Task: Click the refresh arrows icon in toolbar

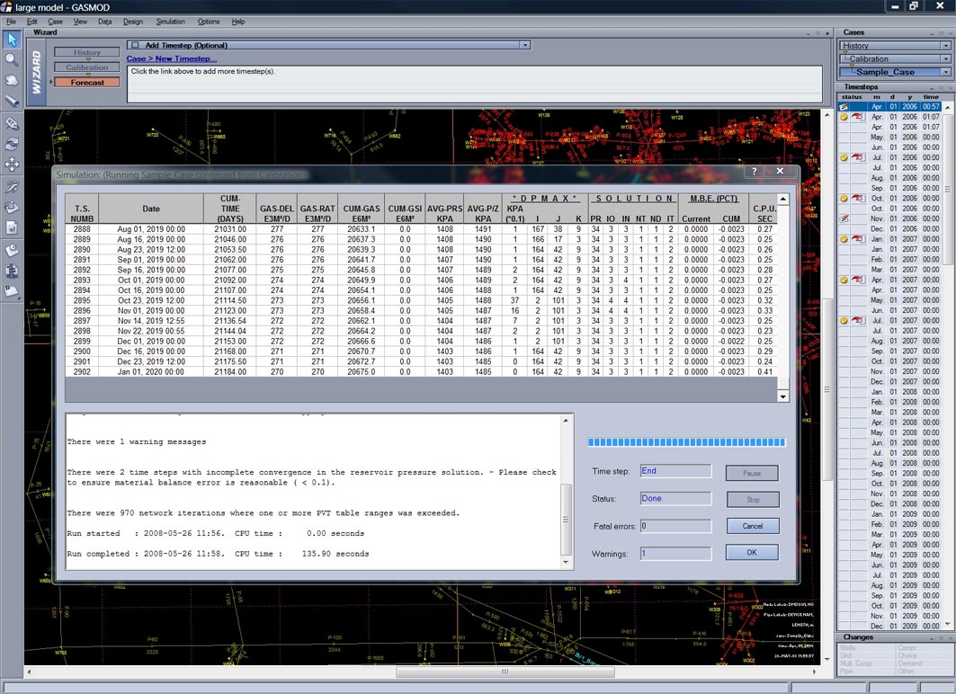Action: (12, 144)
